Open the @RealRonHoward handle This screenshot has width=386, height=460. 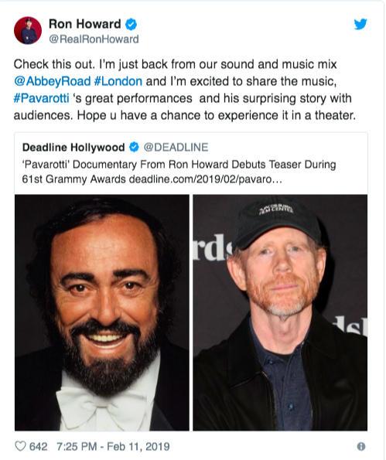point(94,39)
